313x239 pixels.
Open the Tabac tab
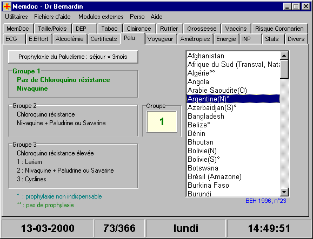(x=109, y=29)
